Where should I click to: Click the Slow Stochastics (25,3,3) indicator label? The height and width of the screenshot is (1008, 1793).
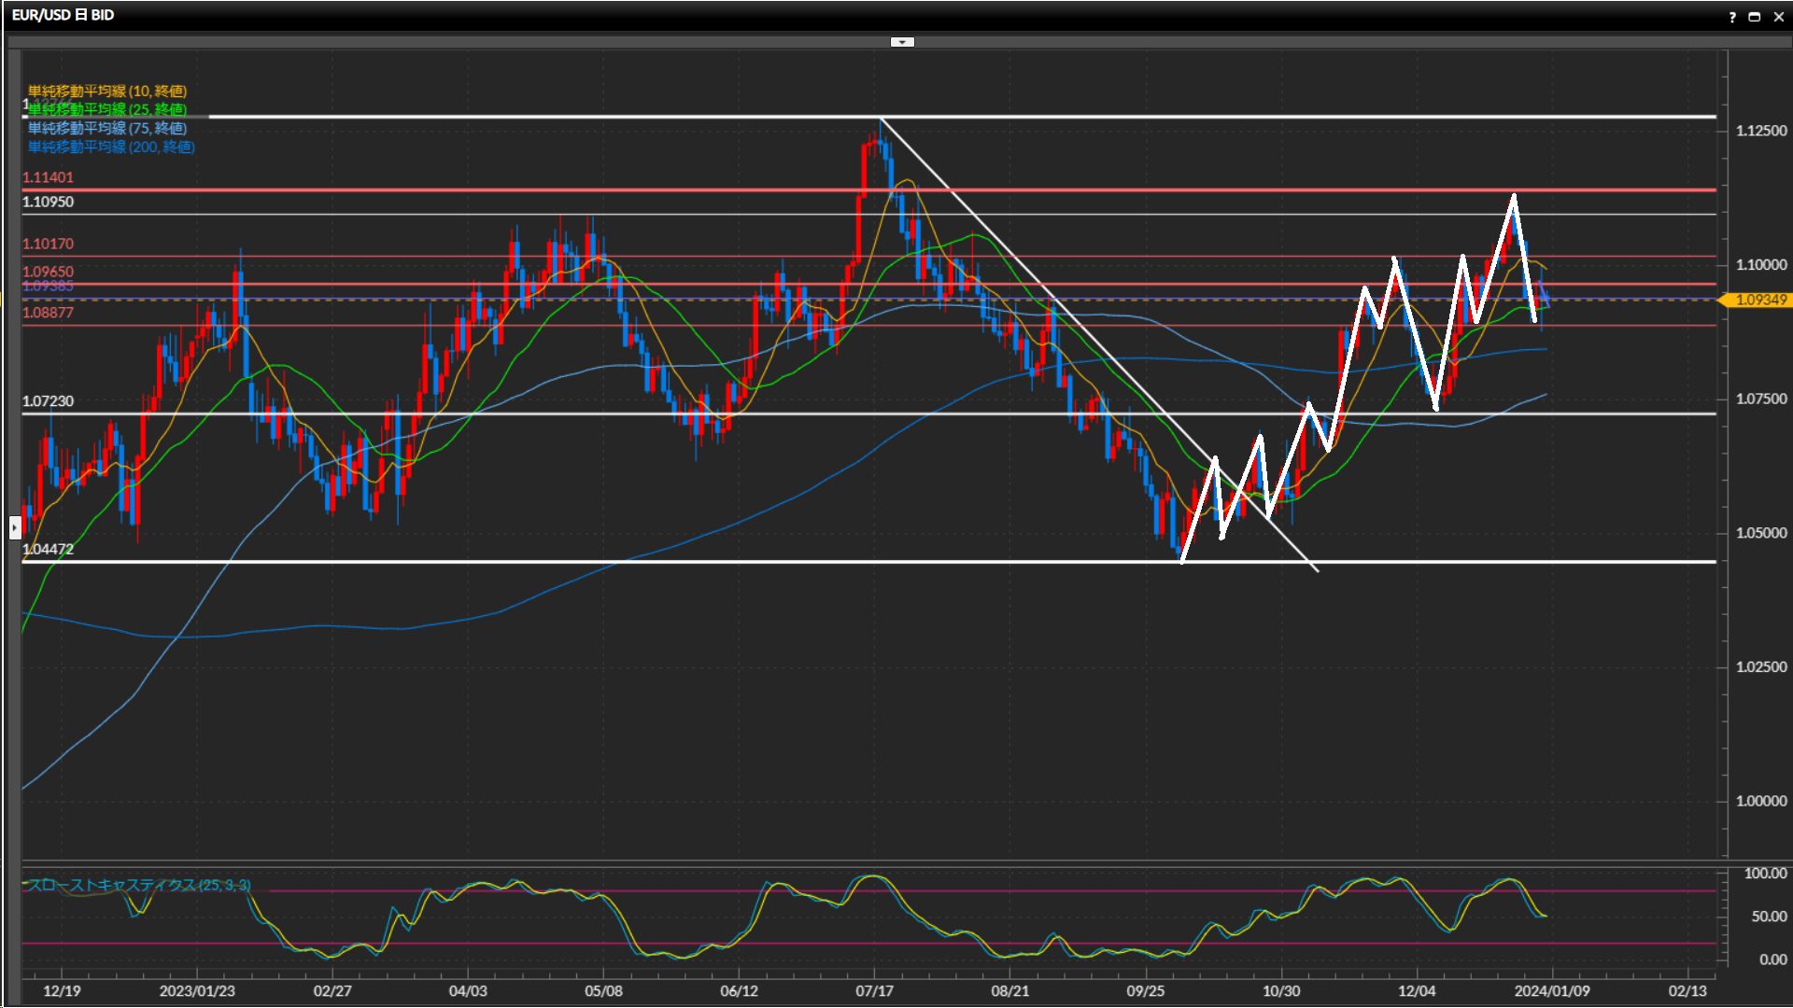point(138,885)
